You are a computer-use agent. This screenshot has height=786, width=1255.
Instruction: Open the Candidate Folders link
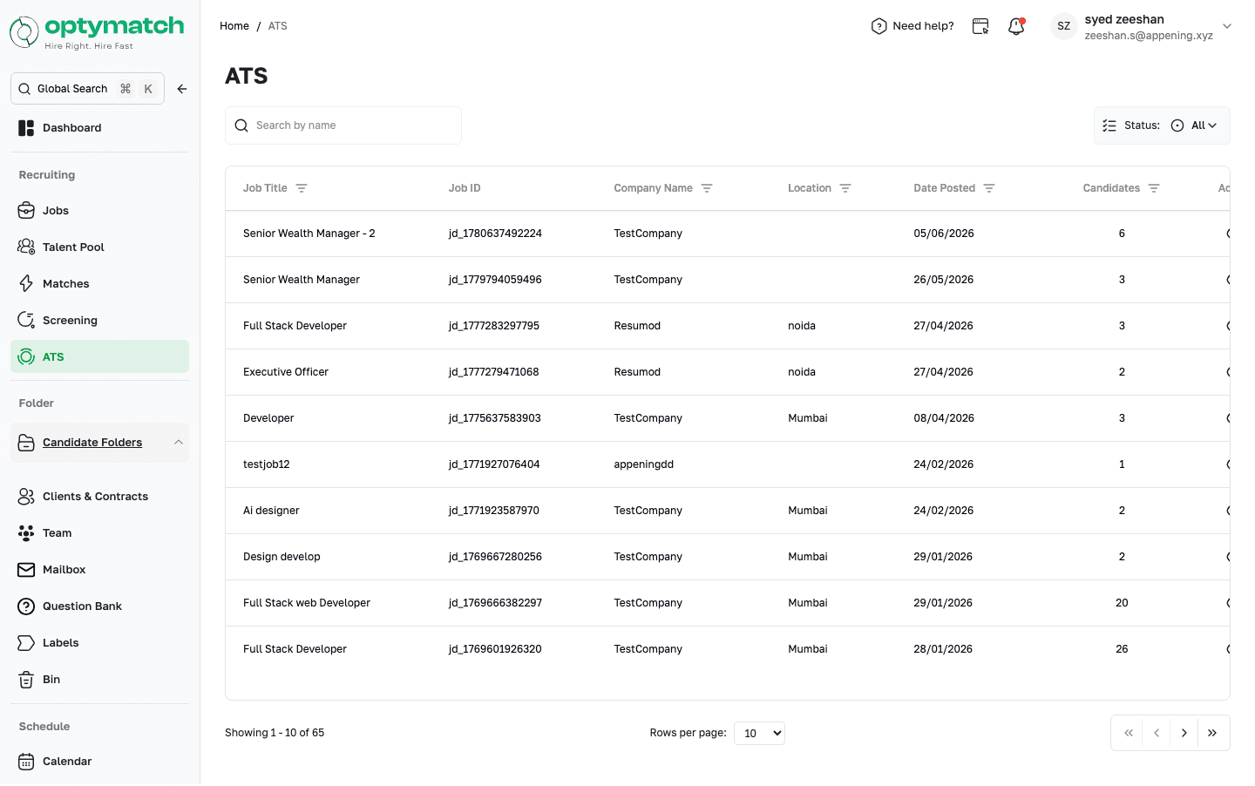coord(92,443)
